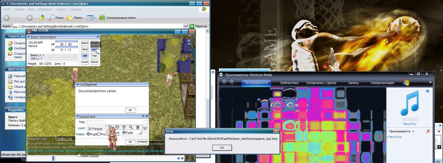This screenshot has width=443, height=163.
Task: Open the Избранное menu in Explorer
Action: [x=45, y=9]
